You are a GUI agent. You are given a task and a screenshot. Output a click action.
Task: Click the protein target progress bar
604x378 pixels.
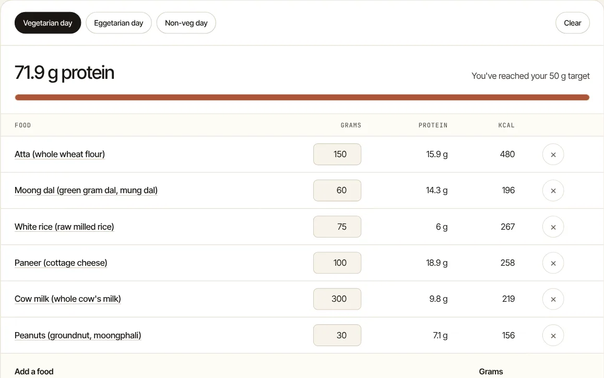coord(302,98)
